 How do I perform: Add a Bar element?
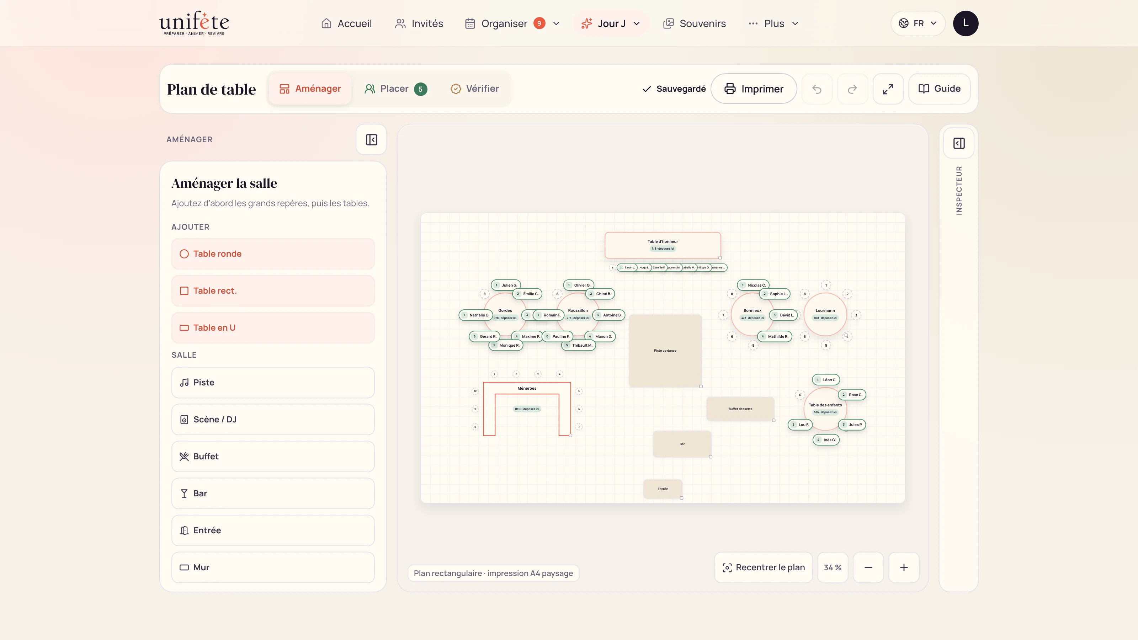(272, 494)
